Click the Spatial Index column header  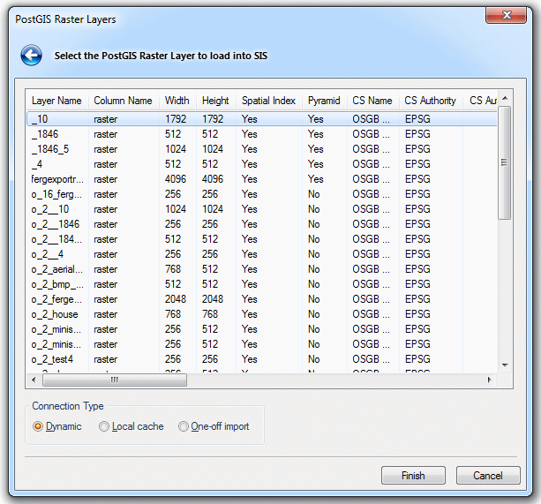268,101
